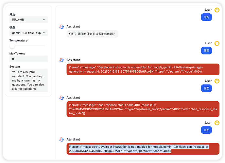This screenshot has width=225, height=163.
Task: Click the assistant avatar above the bad response error
Action: click(61, 98)
